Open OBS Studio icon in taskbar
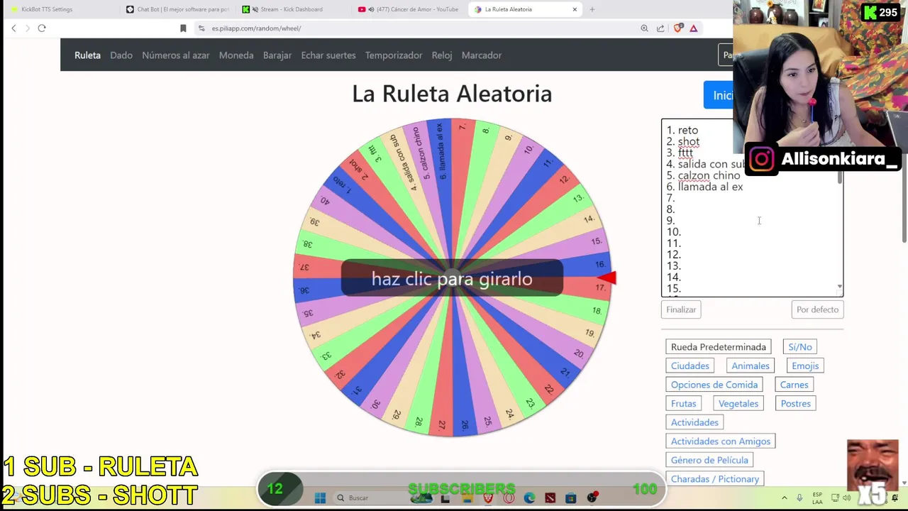 (x=592, y=498)
